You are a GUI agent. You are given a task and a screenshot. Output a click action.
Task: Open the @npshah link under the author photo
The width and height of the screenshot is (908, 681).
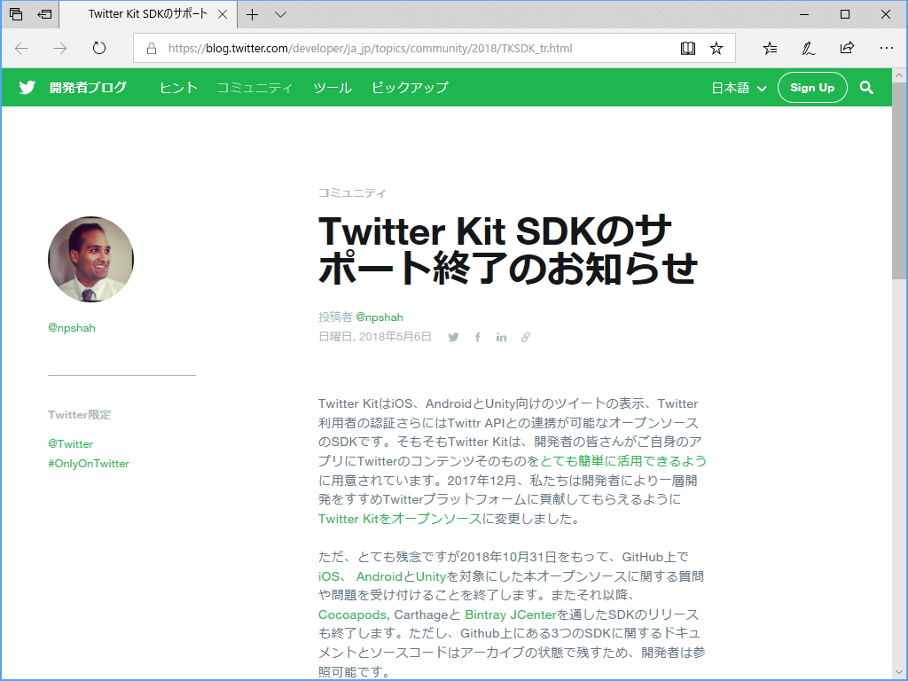[72, 328]
